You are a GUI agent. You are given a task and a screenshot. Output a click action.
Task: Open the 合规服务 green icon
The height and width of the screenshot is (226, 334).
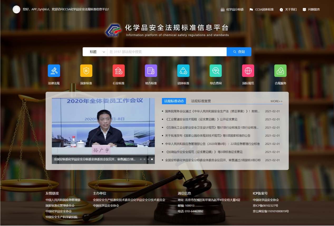tap(280, 71)
